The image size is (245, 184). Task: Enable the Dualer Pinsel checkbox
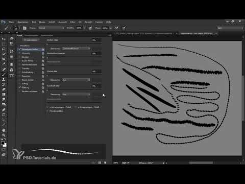(x=20, y=61)
